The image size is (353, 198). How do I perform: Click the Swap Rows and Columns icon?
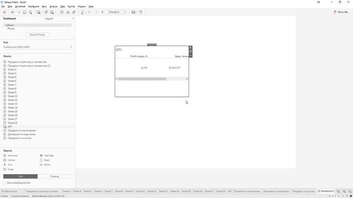[62, 12]
